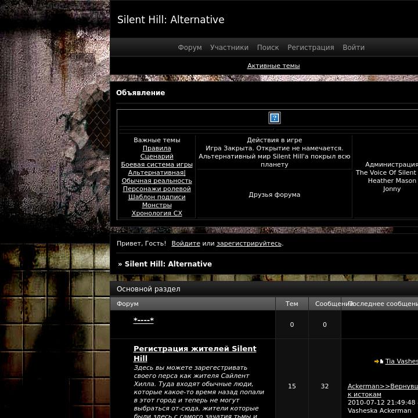The height and width of the screenshot is (418, 418).
Task: Open the Монстры link
Action: (x=157, y=205)
